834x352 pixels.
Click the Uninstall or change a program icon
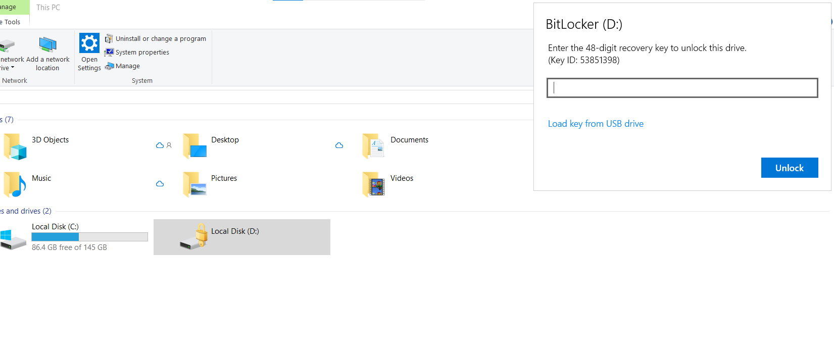click(109, 38)
